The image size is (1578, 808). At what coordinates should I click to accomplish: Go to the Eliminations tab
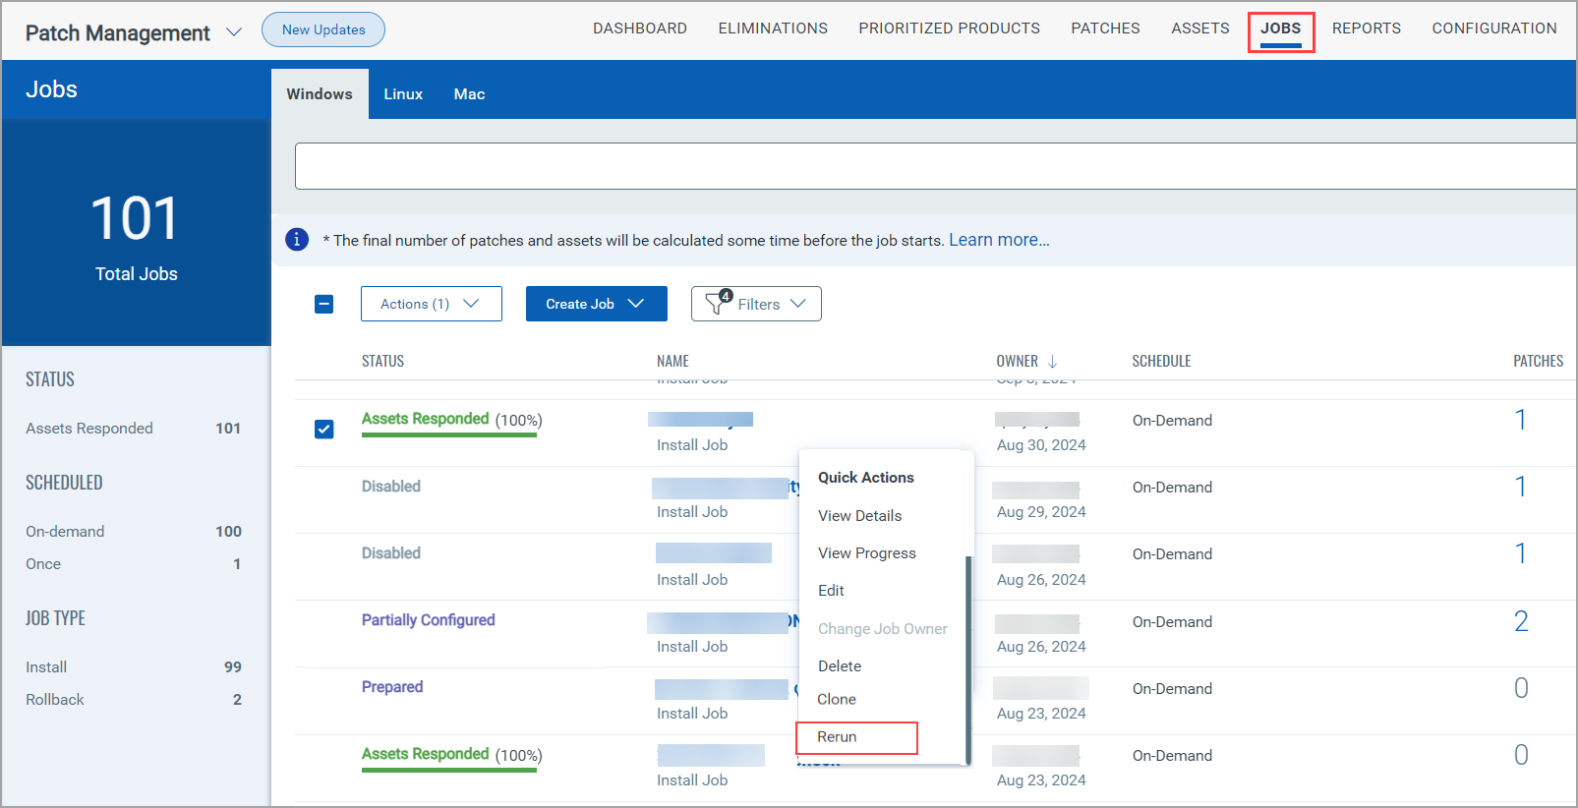(x=773, y=29)
